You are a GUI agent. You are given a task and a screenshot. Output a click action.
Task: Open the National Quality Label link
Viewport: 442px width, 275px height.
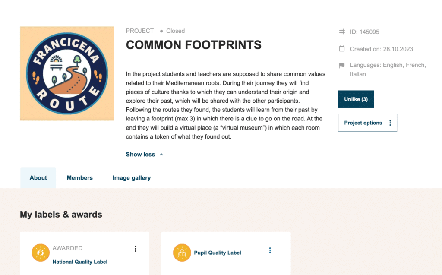pos(80,262)
